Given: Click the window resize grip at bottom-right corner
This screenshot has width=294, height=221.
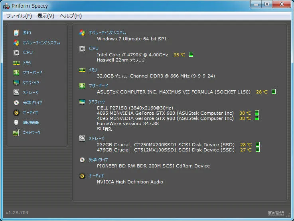Looking at the screenshot, I should point(288,216).
